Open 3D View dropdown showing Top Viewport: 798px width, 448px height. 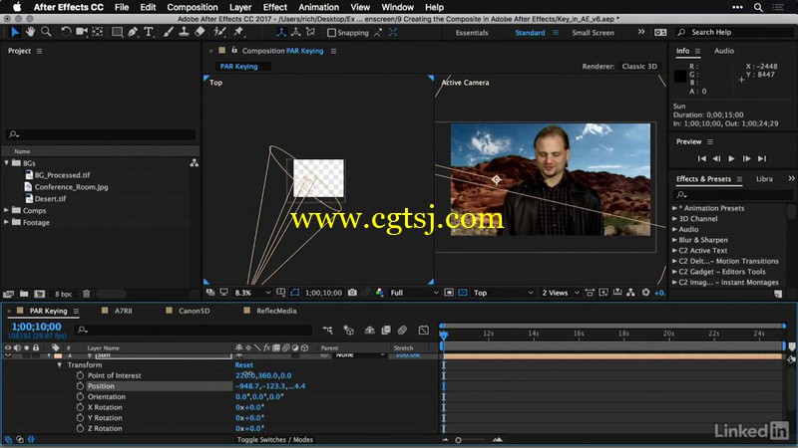(503, 293)
